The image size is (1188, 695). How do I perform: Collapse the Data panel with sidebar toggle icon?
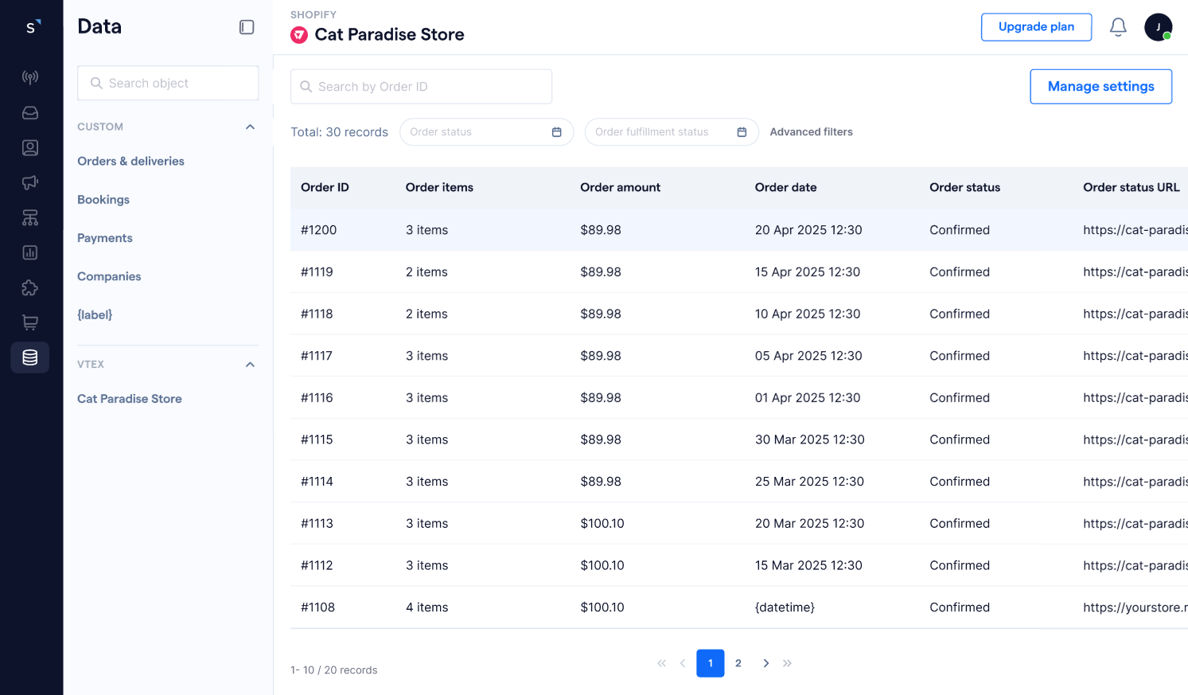click(247, 27)
